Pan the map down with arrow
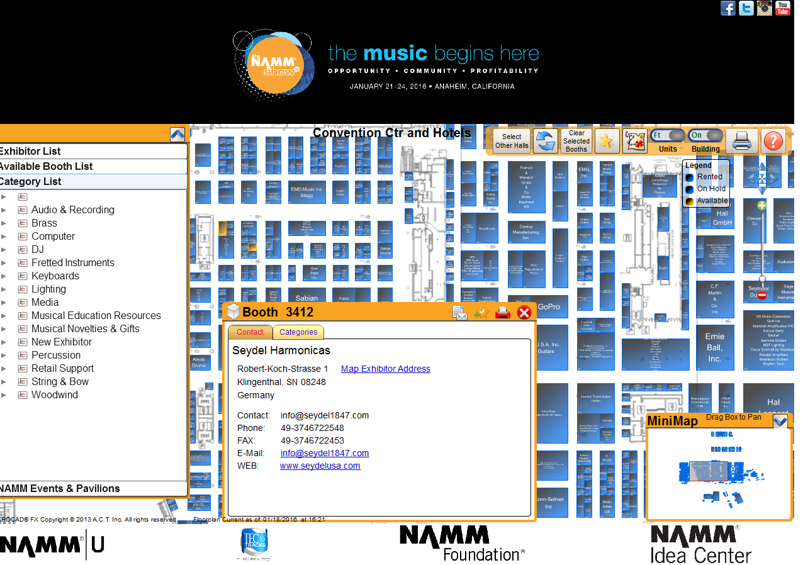 tap(762, 191)
